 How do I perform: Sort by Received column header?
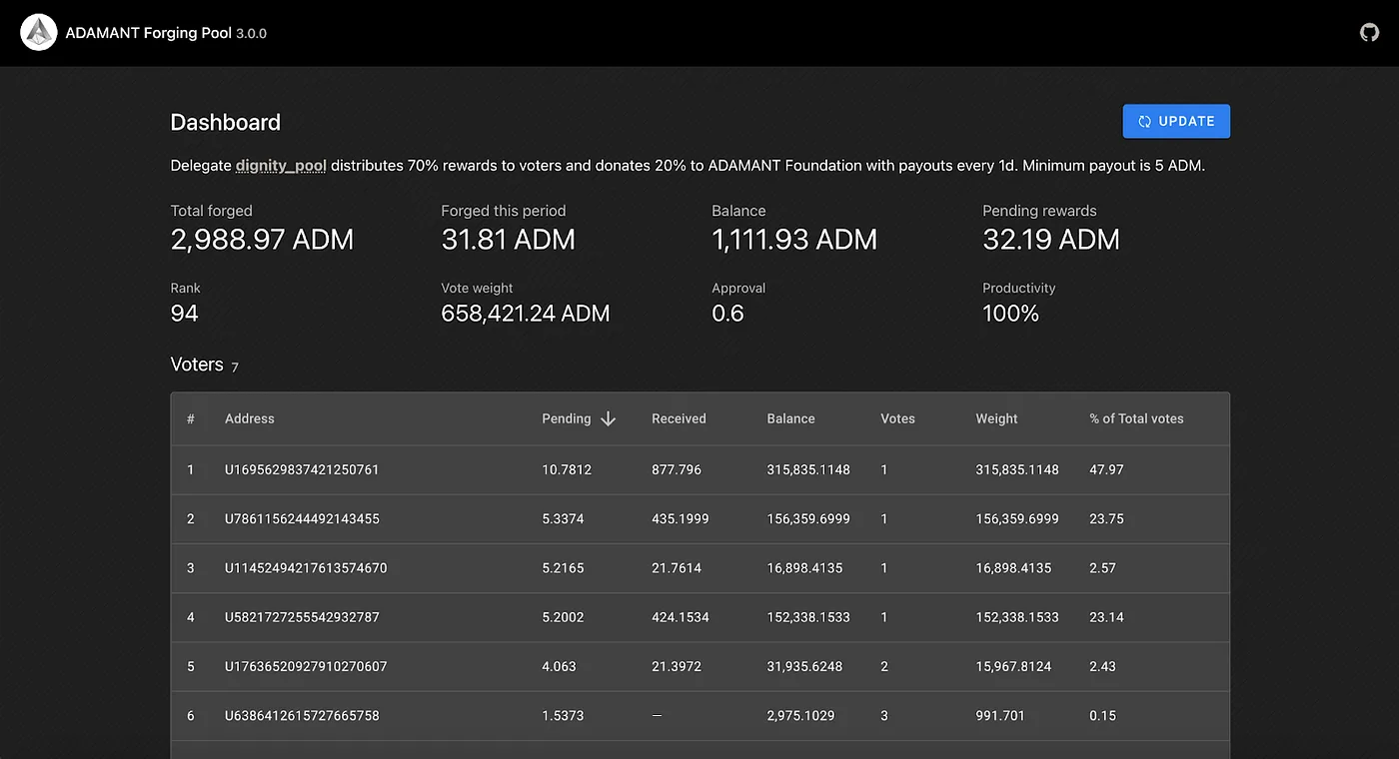coord(679,418)
